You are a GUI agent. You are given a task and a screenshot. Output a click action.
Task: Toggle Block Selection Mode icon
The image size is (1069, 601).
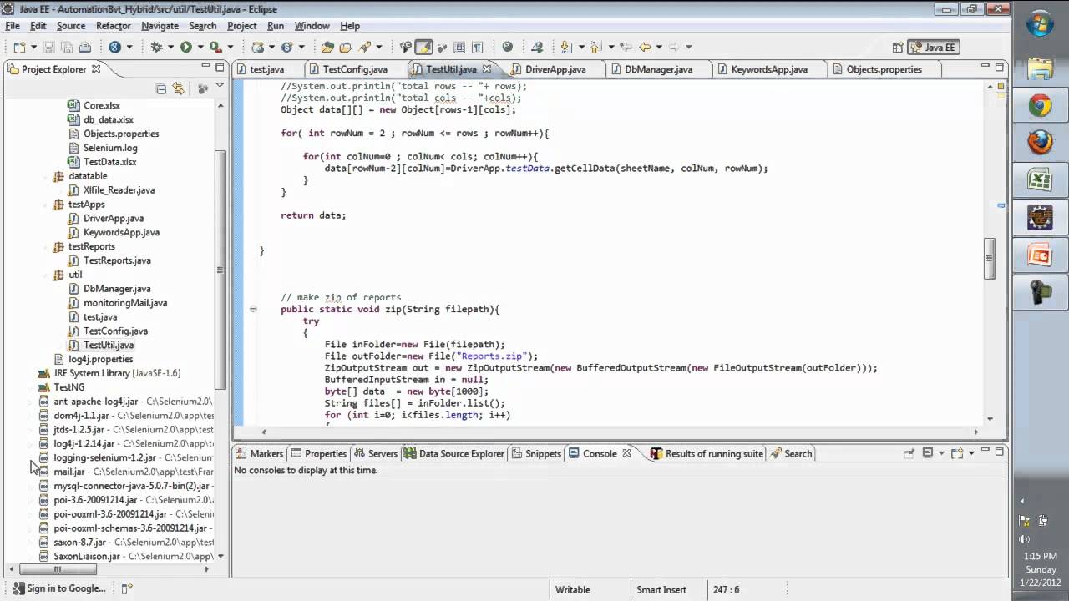pyautogui.click(x=459, y=48)
